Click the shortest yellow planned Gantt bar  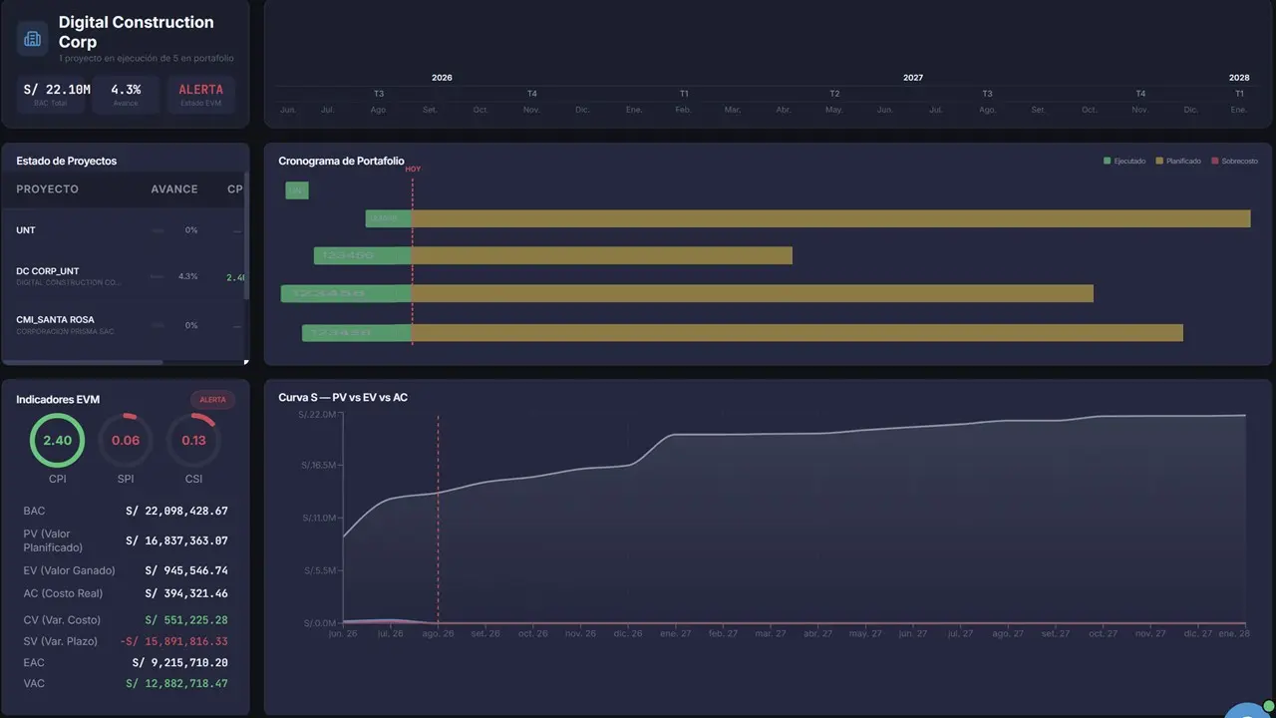pos(602,255)
